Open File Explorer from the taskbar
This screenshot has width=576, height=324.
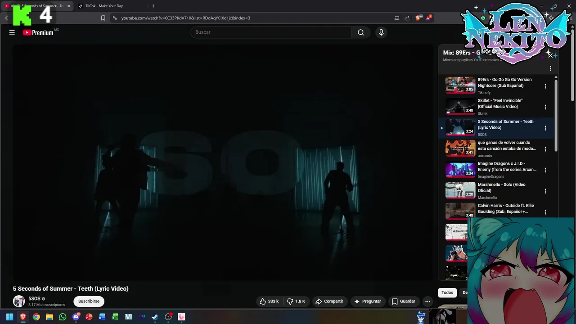tap(49, 317)
